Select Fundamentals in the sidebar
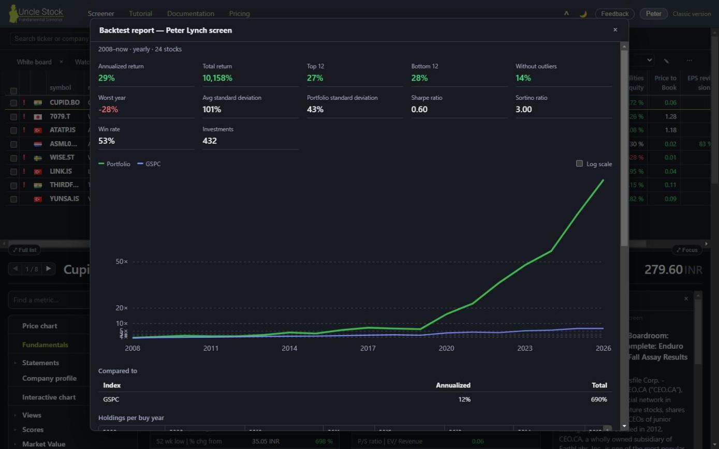The width and height of the screenshot is (719, 449). pyautogui.click(x=45, y=345)
